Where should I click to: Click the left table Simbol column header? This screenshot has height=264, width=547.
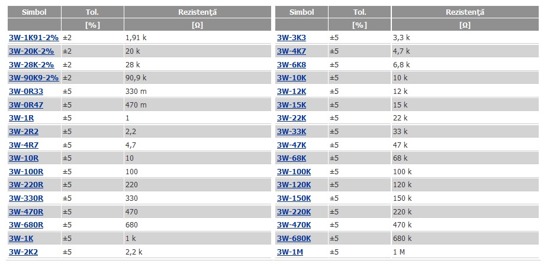pos(34,12)
